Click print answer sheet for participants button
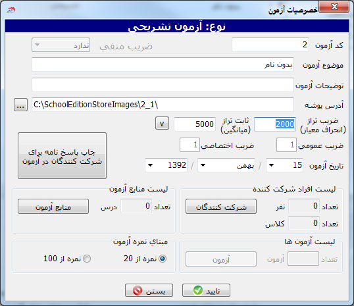The height and width of the screenshot is (306, 354). [62, 156]
